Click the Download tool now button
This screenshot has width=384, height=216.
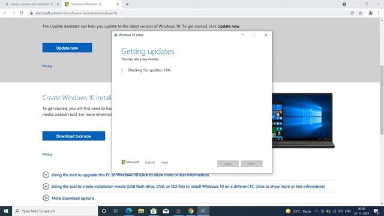pyautogui.click(x=74, y=136)
